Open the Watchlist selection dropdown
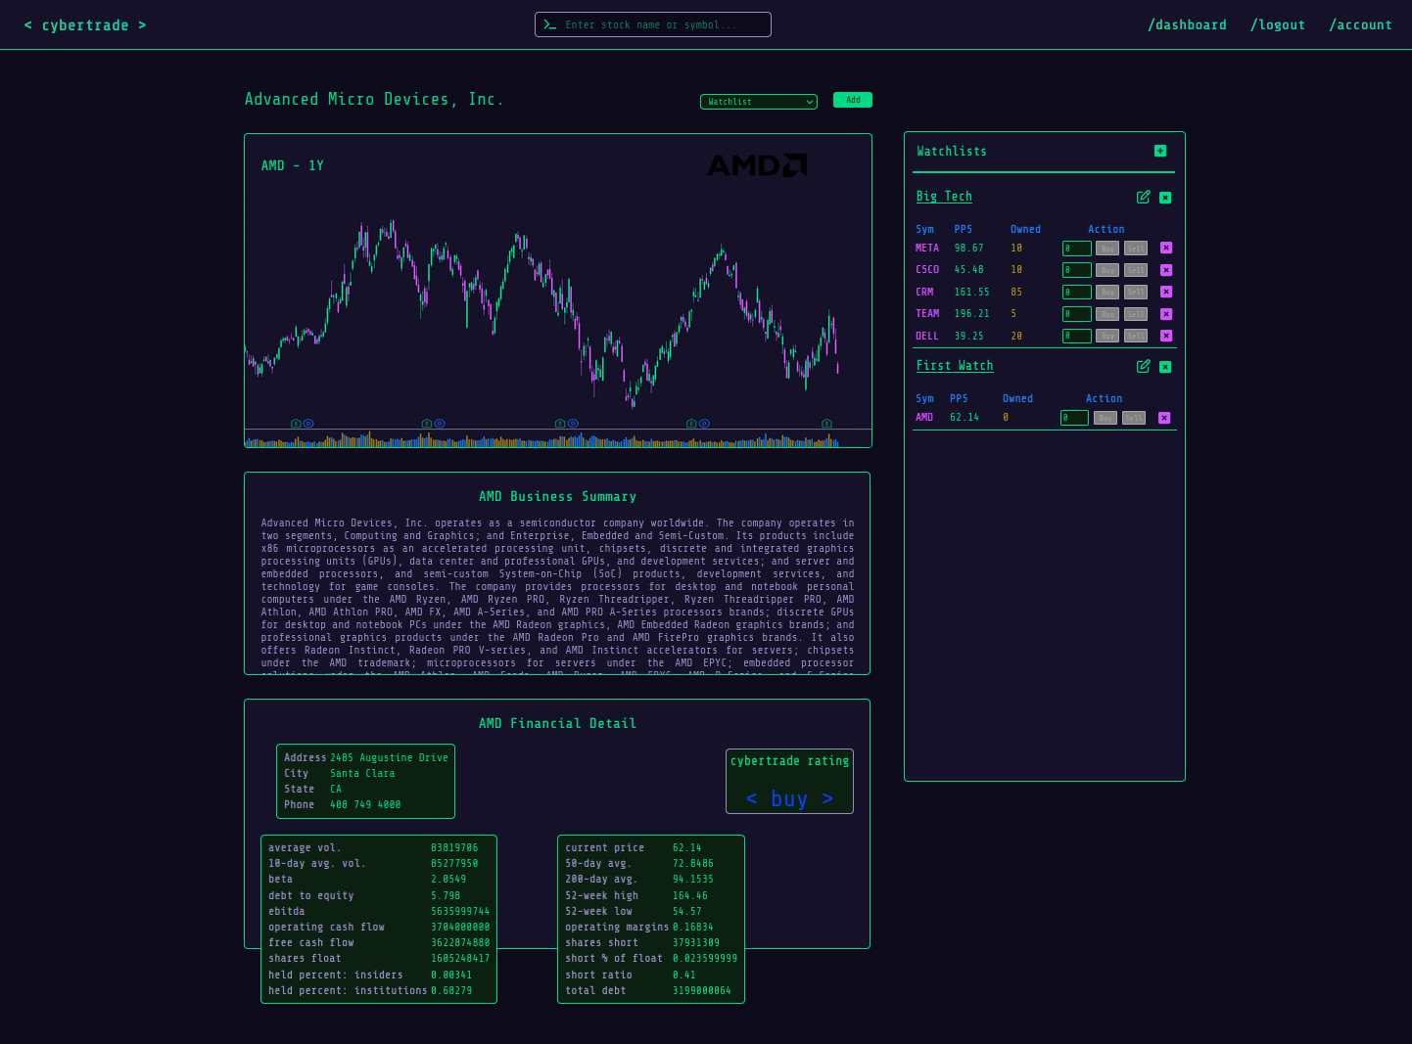 click(758, 101)
